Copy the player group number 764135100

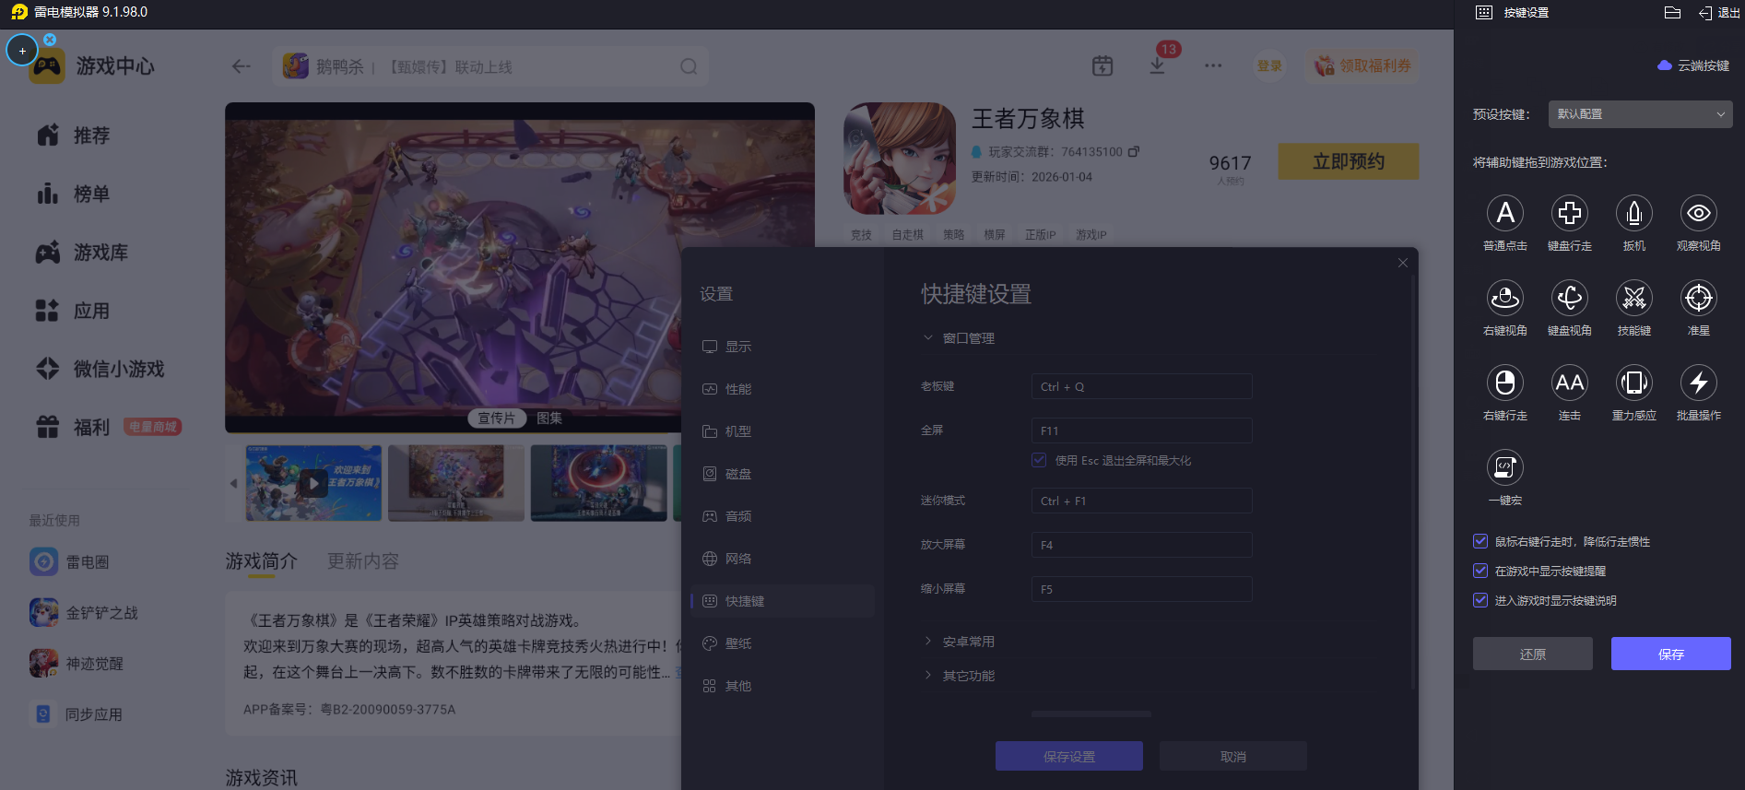[1134, 151]
